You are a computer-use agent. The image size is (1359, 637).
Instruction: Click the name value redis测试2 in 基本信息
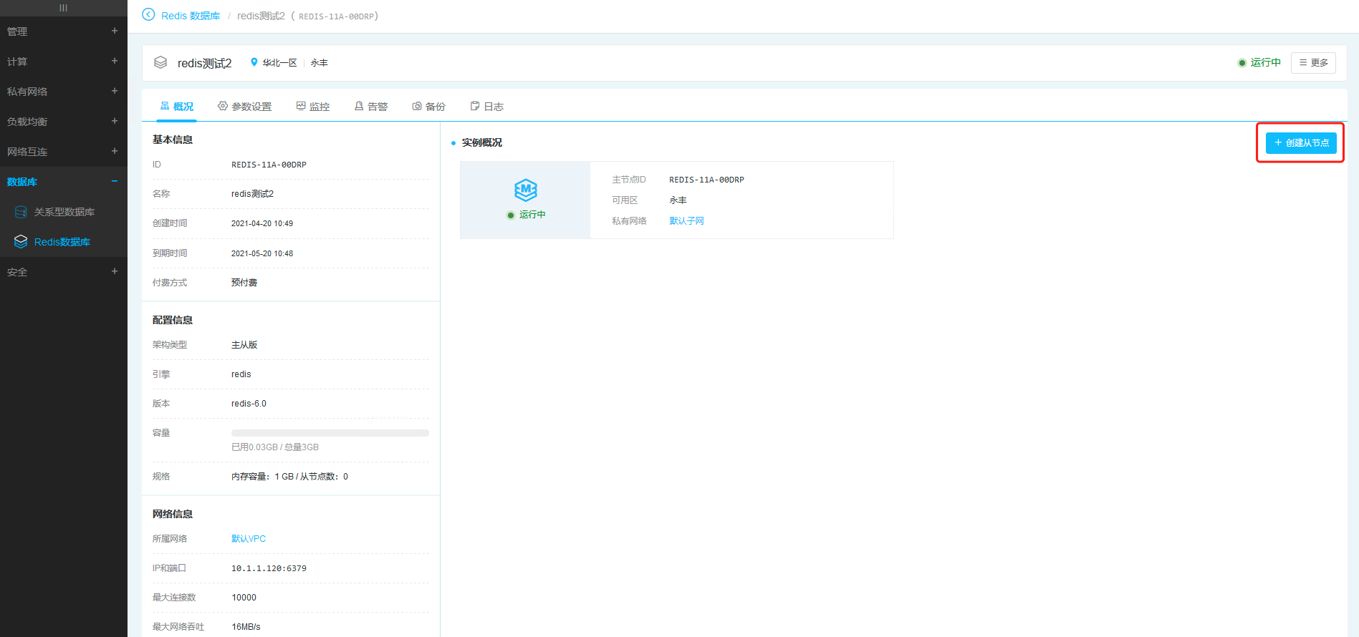point(252,194)
